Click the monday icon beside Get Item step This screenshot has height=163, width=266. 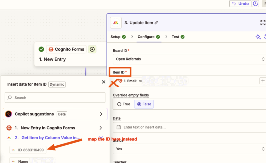[x=9, y=138]
